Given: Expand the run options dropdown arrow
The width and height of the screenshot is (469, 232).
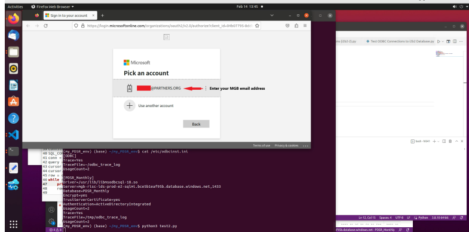Looking at the screenshot, I should click(443, 42).
